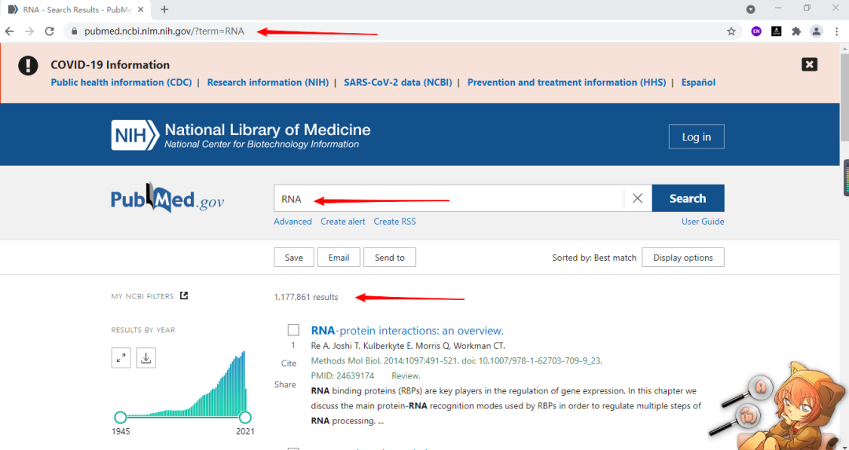Click the browser forward arrow
Viewport: 849px width, 450px height.
coord(29,31)
